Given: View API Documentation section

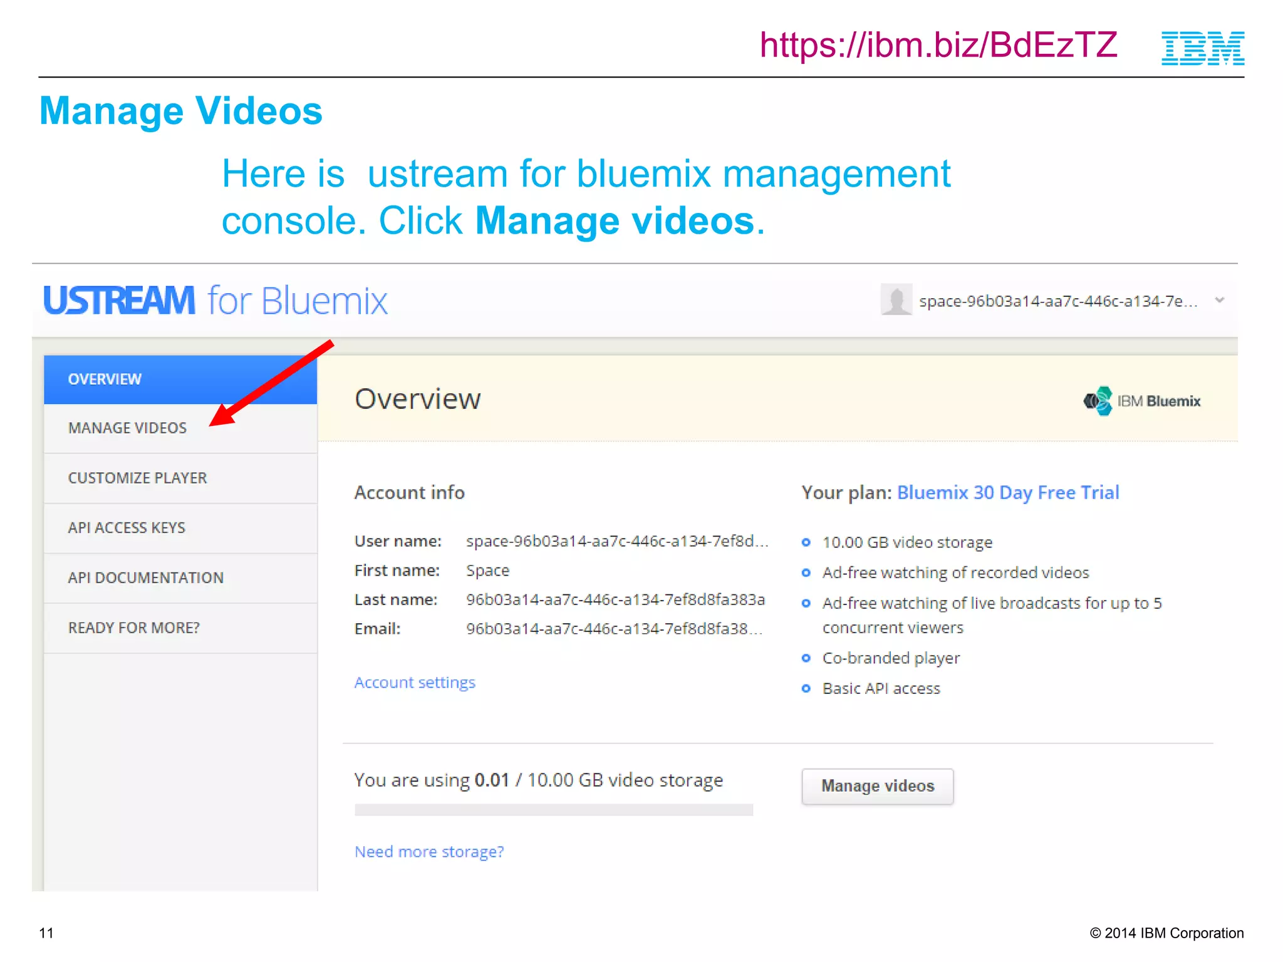Looking at the screenshot, I should [180, 578].
